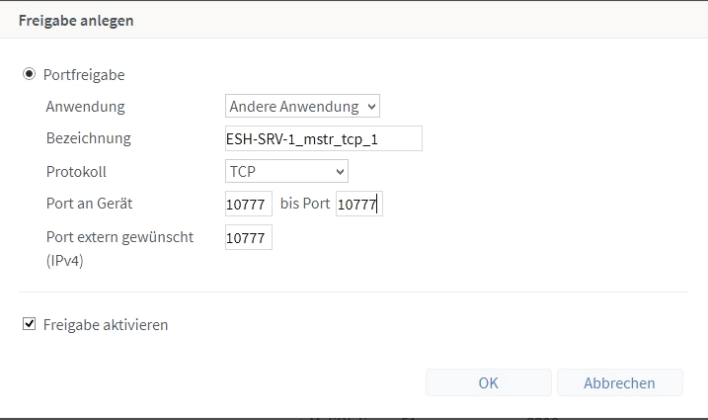
Task: Cancel via the Abbrechen button
Action: [x=619, y=382]
